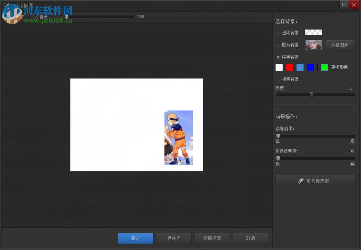The image size is (361, 250).
Task: Click the 返回抠图 button
Action: point(212,238)
